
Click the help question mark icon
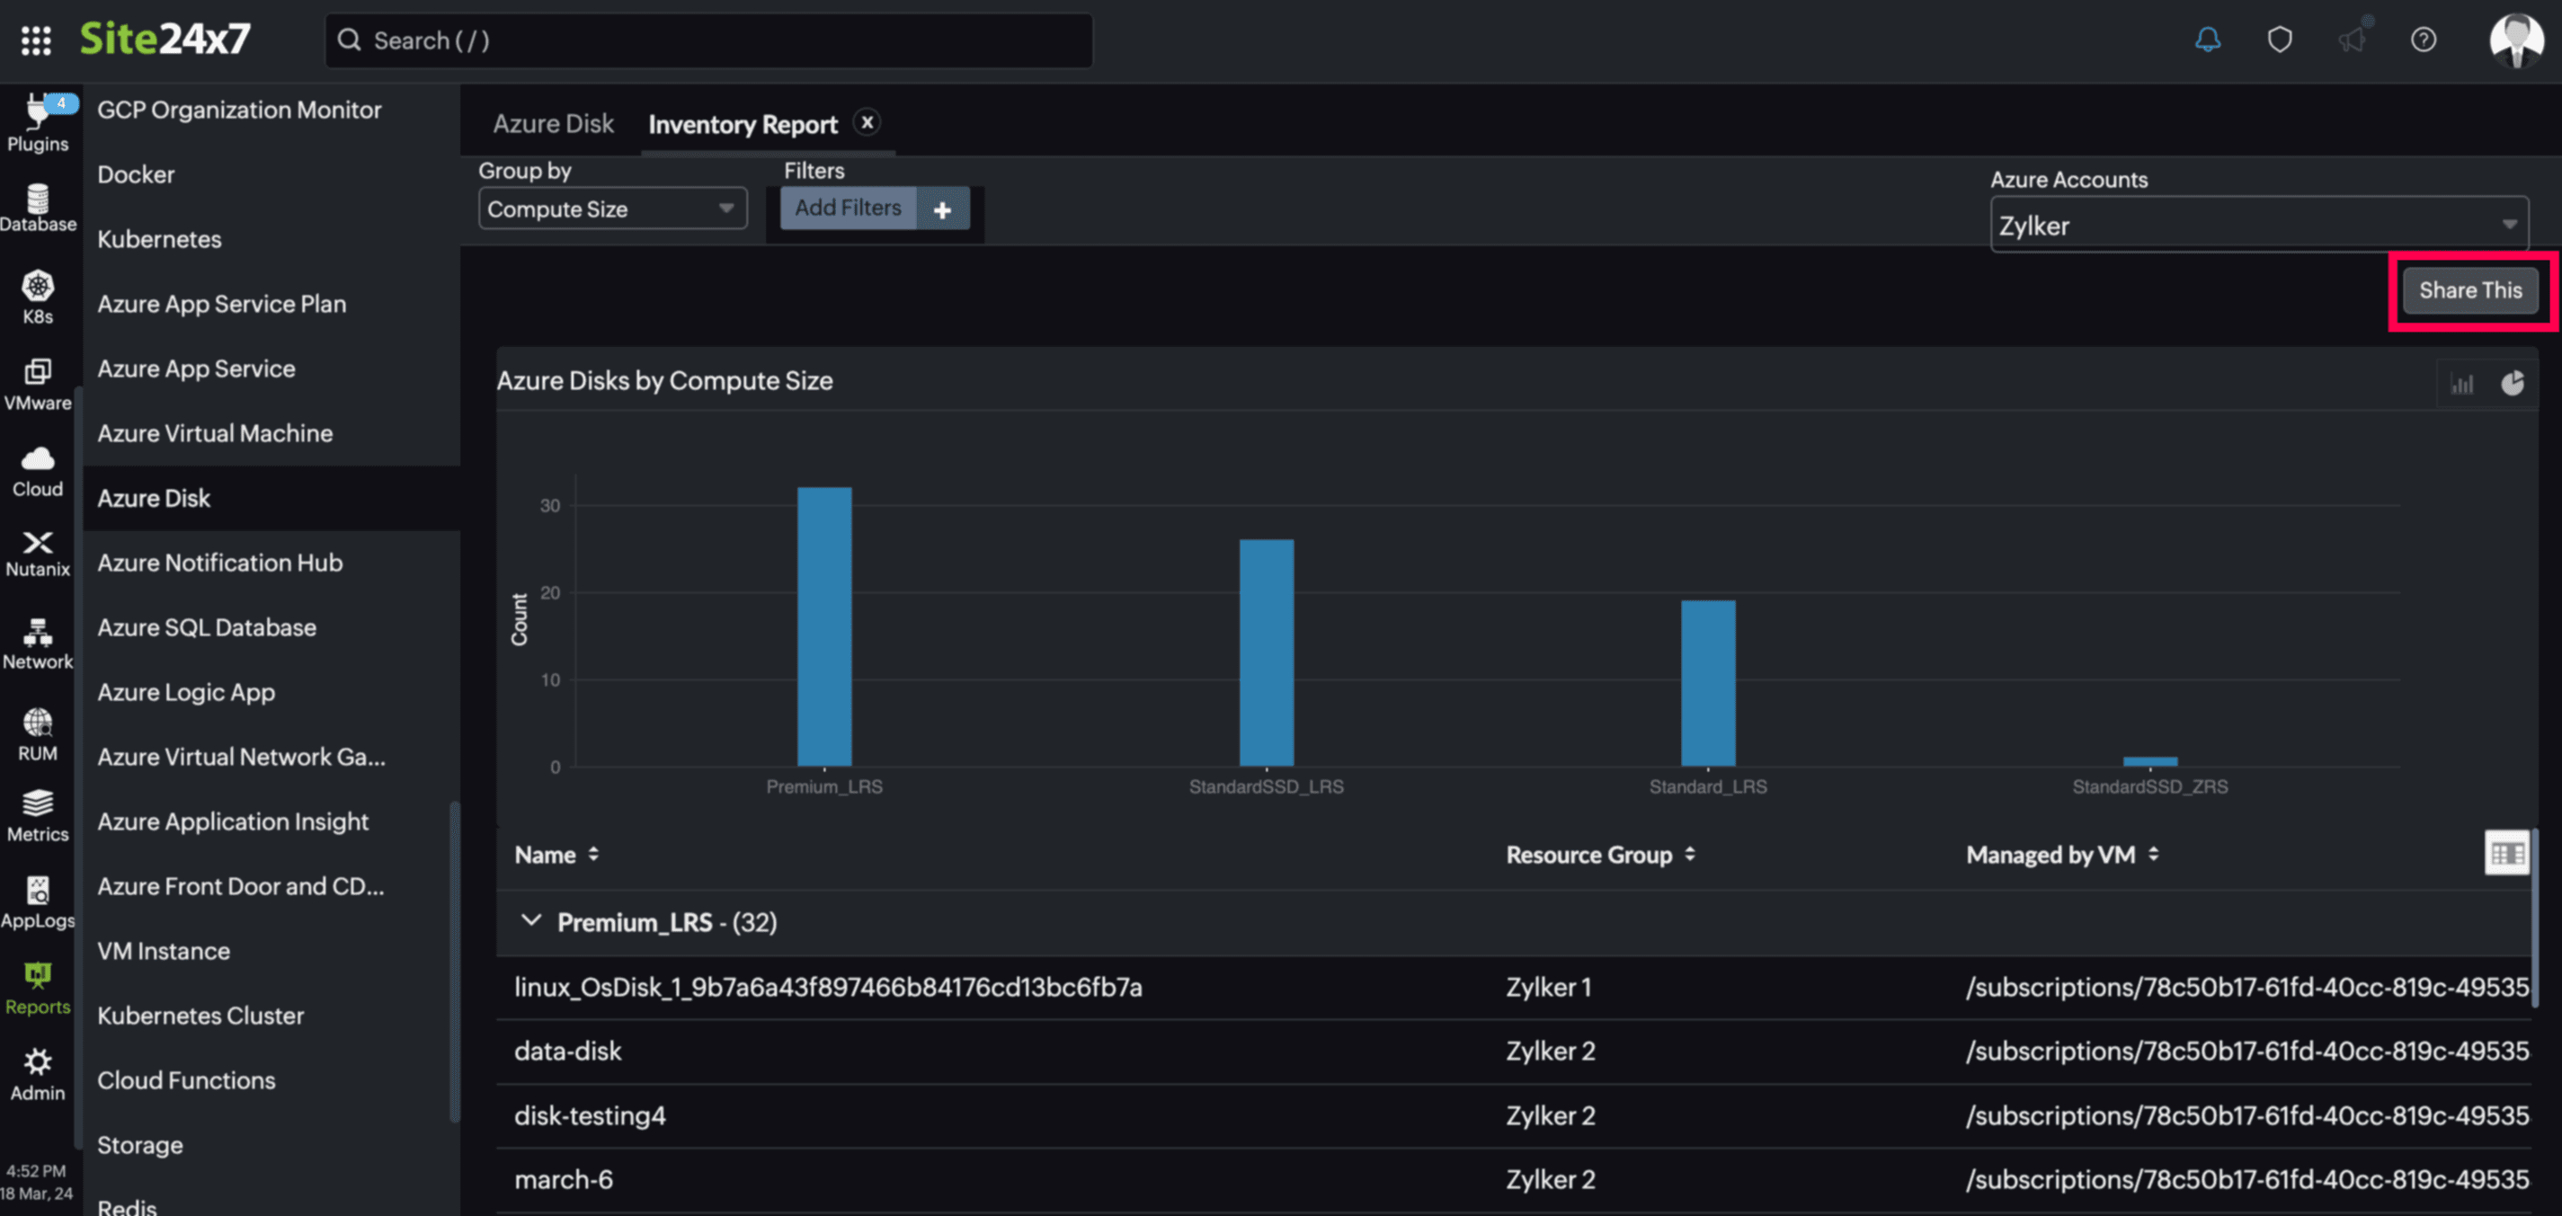(x=2423, y=40)
